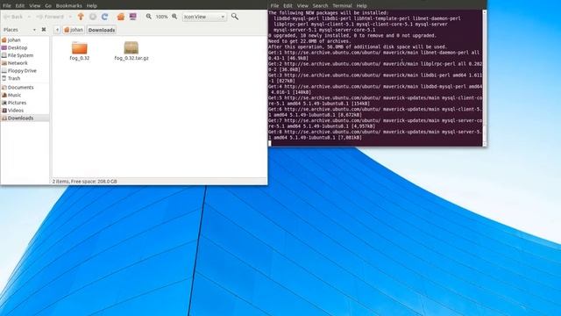Click the path bar left arrow
This screenshot has width=561, height=316.
(x=57, y=30)
